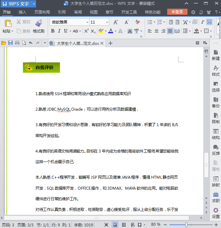Toggle strikethrough AB formatting
Viewport: 221px width, 228px height.
tap(75, 31)
